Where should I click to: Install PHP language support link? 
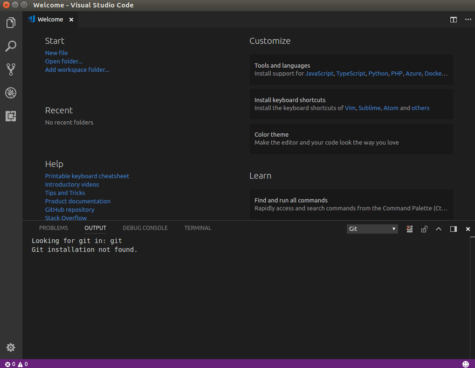(397, 74)
